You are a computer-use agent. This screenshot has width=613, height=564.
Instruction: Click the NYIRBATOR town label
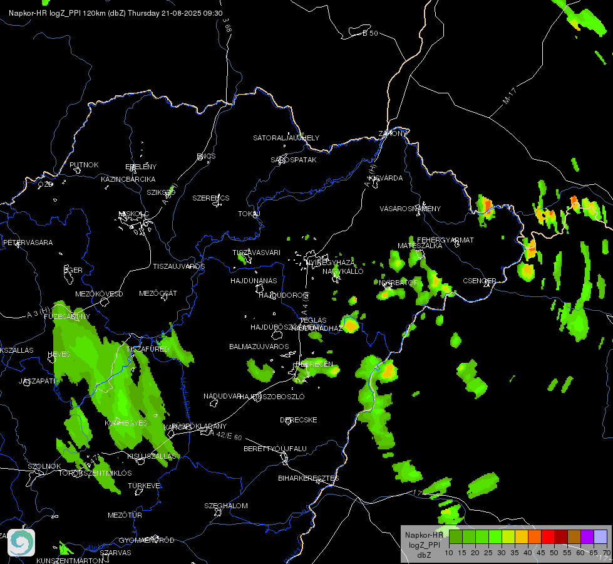coord(398,283)
